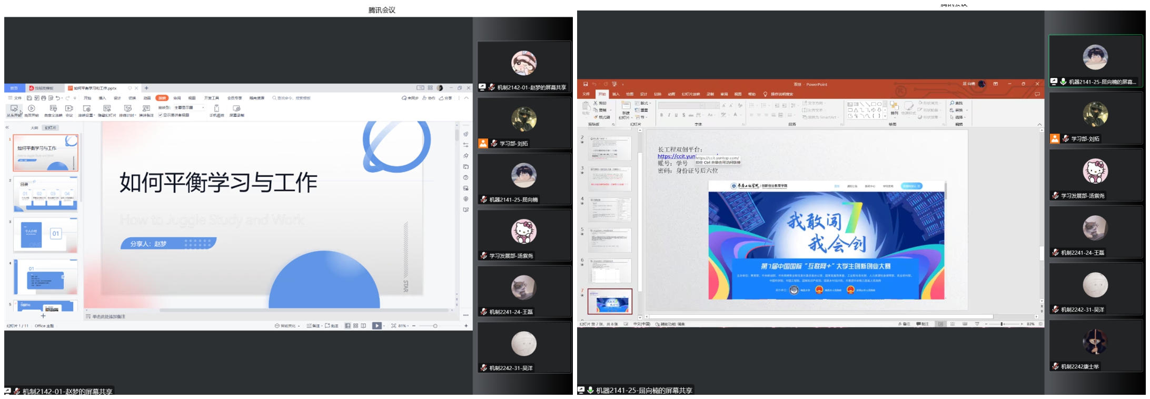Open the font name combo box in PowerPoint

click(682, 106)
